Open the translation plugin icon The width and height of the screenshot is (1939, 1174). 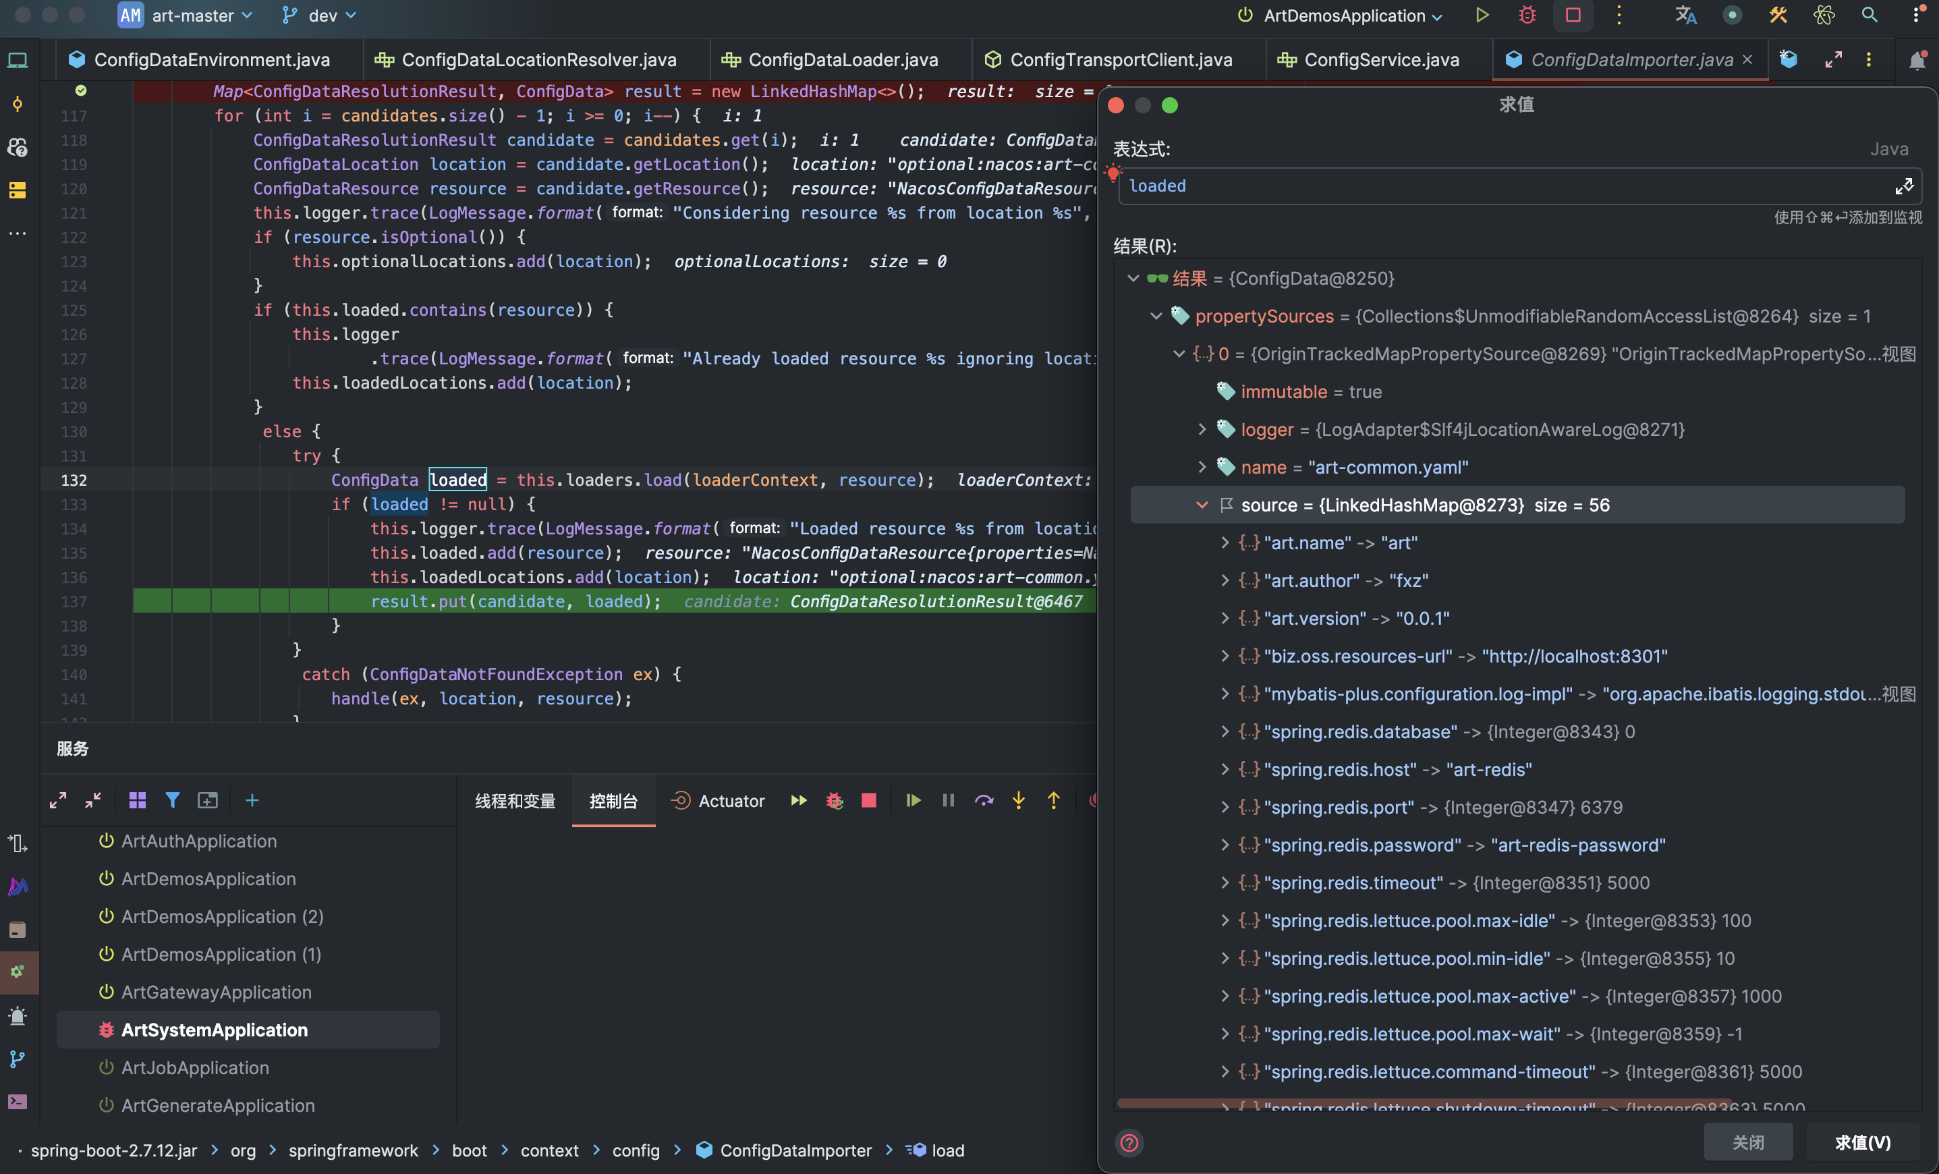(x=1685, y=15)
